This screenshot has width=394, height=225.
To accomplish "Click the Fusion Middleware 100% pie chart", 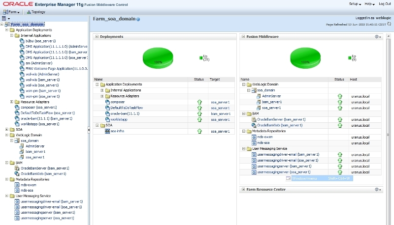I will click(305, 58).
